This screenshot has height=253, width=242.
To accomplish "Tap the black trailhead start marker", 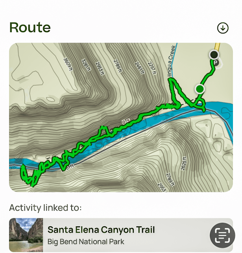I will [214, 54].
